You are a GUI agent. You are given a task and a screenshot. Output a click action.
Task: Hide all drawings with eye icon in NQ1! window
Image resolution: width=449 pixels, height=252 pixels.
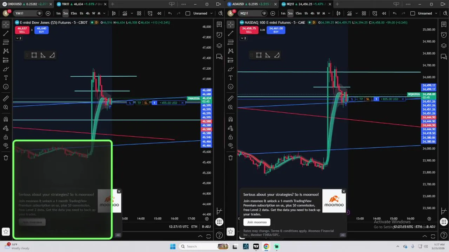pyautogui.click(x=230, y=146)
